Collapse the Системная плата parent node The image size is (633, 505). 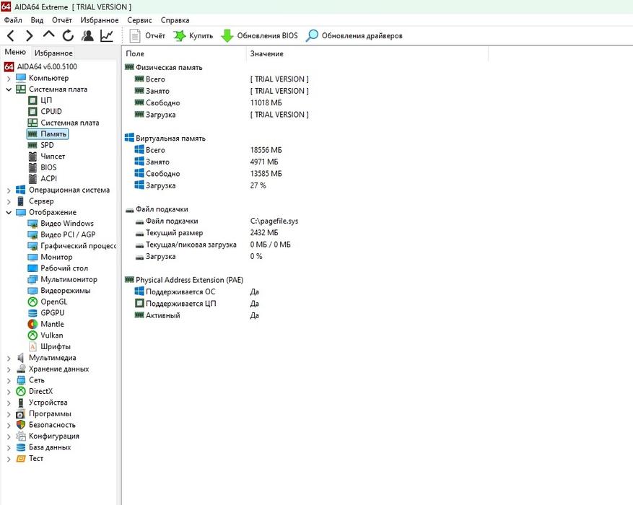9,89
